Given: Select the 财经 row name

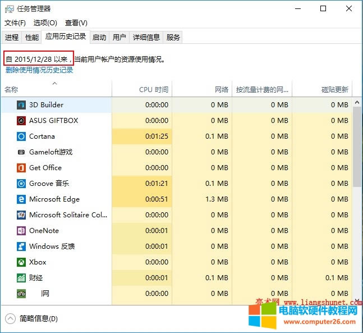Looking at the screenshot, I should pos(36,278).
